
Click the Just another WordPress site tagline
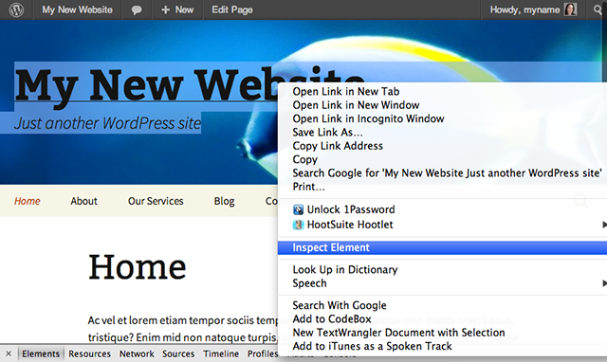pos(107,123)
